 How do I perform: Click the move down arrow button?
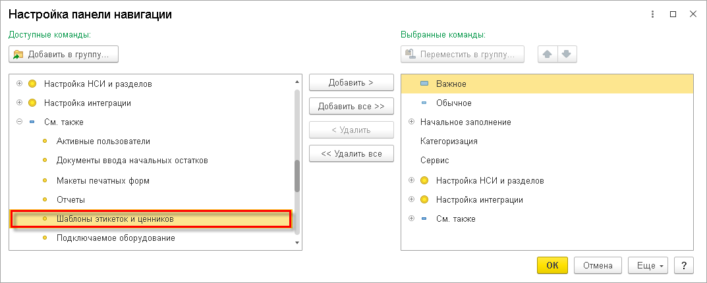567,54
